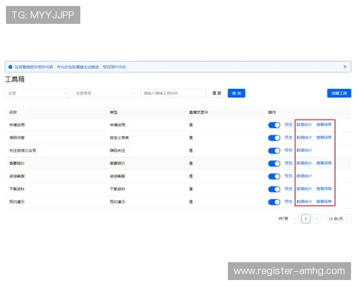This screenshot has width=357, height=286.
Task: Open 数据统计 for 申请试用 row
Action: pyautogui.click(x=304, y=125)
